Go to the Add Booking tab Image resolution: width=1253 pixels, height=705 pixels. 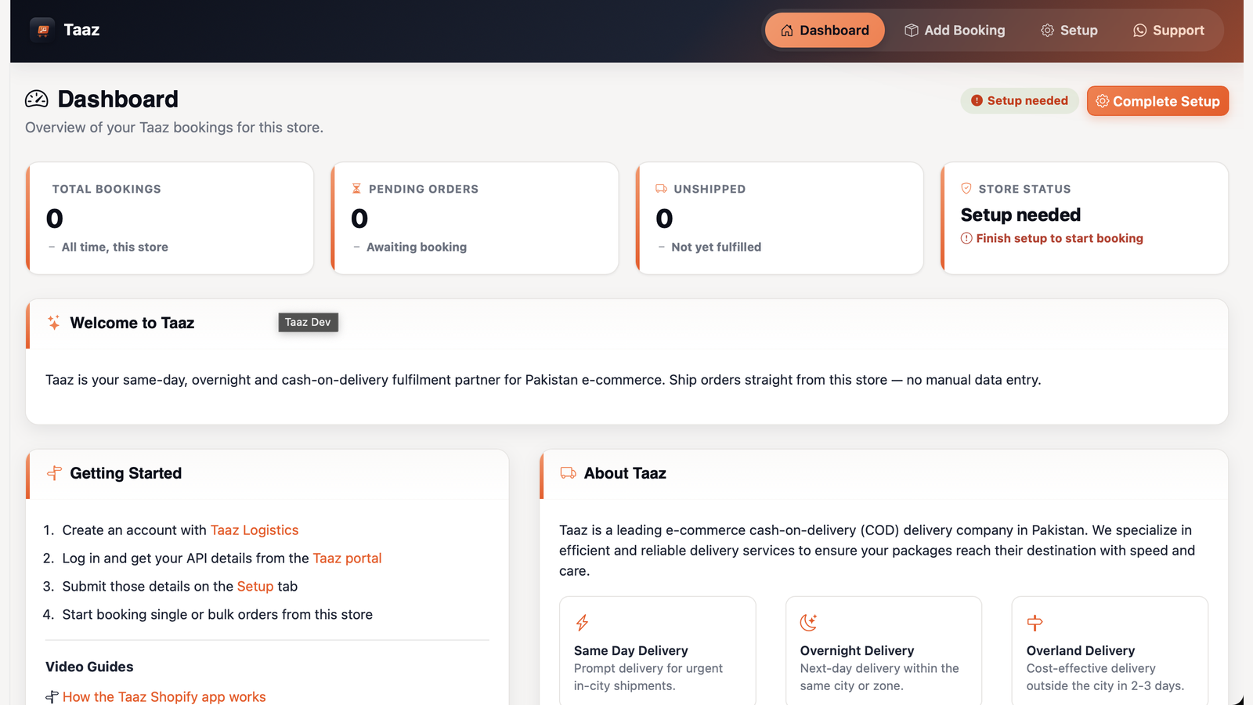point(955,31)
